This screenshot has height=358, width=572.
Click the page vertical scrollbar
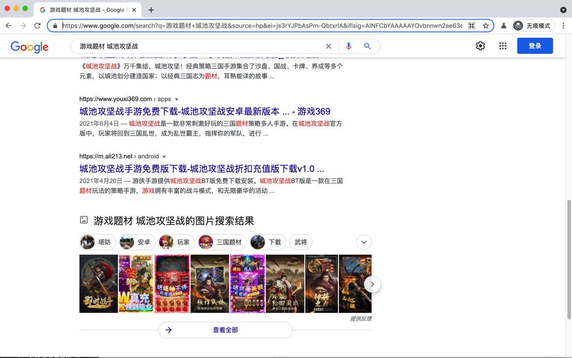[x=569, y=259]
